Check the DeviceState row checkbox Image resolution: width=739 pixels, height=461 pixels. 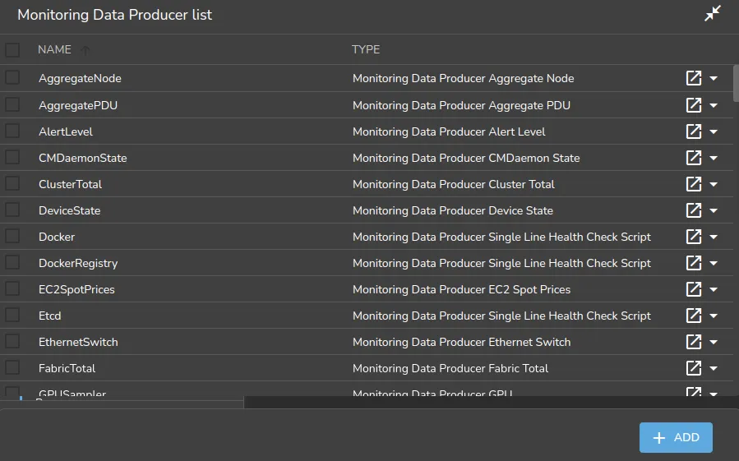tap(12, 210)
